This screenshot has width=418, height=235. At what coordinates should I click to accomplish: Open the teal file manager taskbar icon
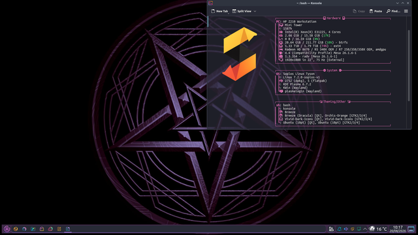point(33,229)
